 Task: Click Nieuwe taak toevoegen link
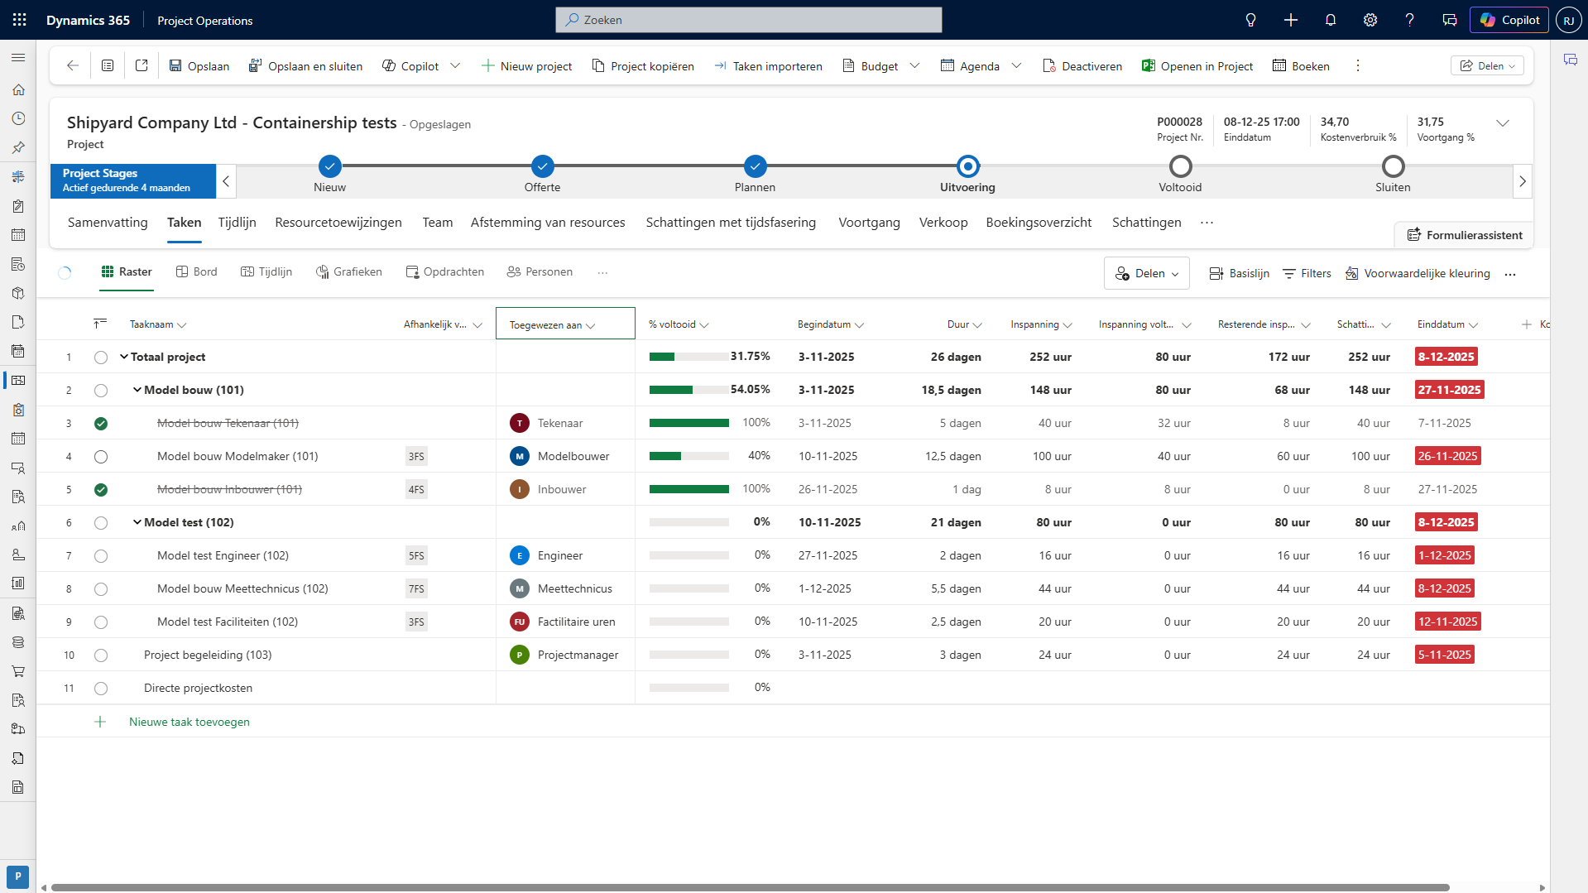189,722
